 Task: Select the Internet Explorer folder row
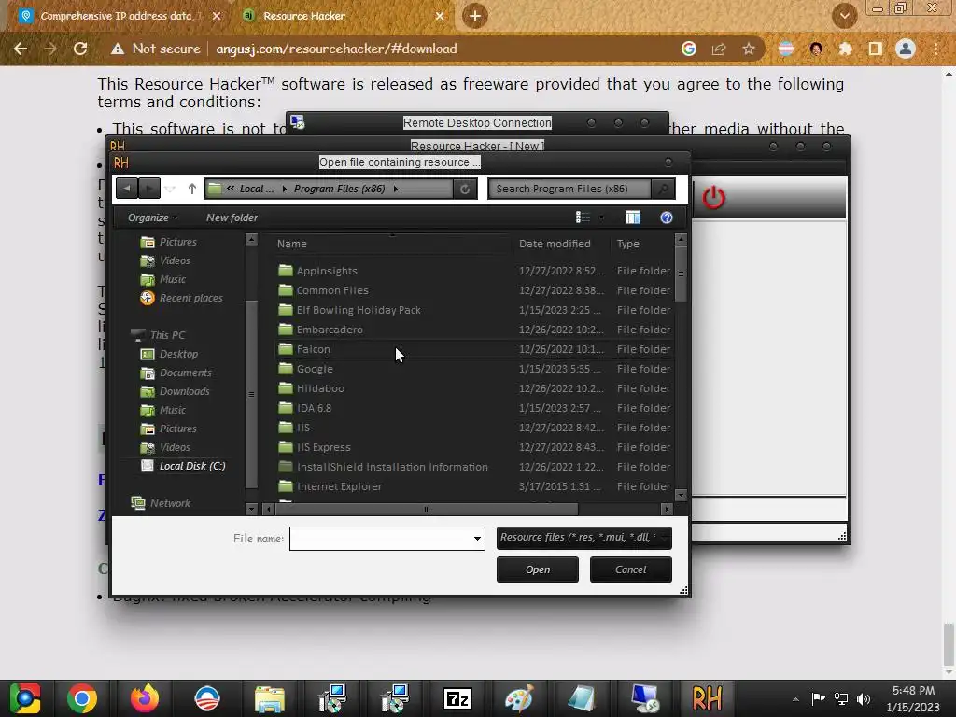coord(474,486)
